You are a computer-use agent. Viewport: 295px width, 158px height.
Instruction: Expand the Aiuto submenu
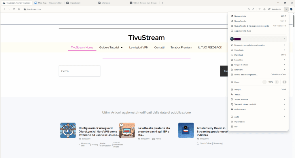(258, 117)
